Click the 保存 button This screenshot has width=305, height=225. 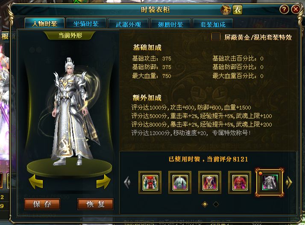click(x=42, y=204)
